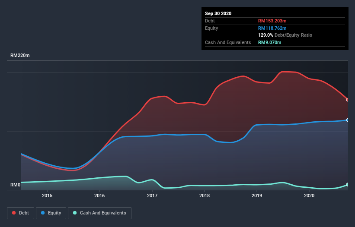Select the red Debt endpoint marker

point(348,100)
